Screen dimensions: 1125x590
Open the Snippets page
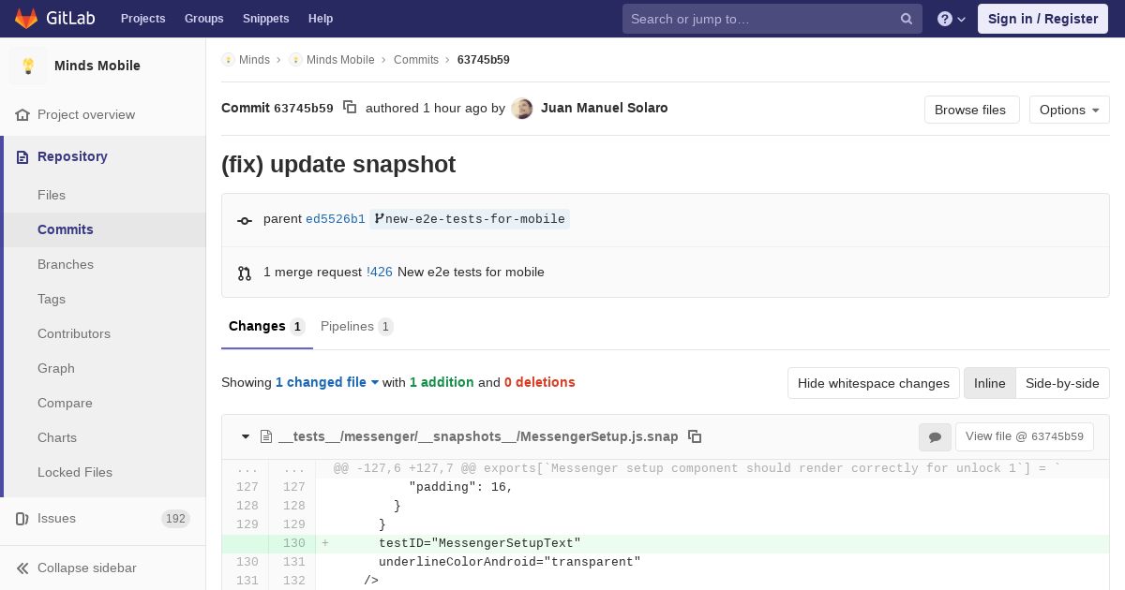coord(265,19)
